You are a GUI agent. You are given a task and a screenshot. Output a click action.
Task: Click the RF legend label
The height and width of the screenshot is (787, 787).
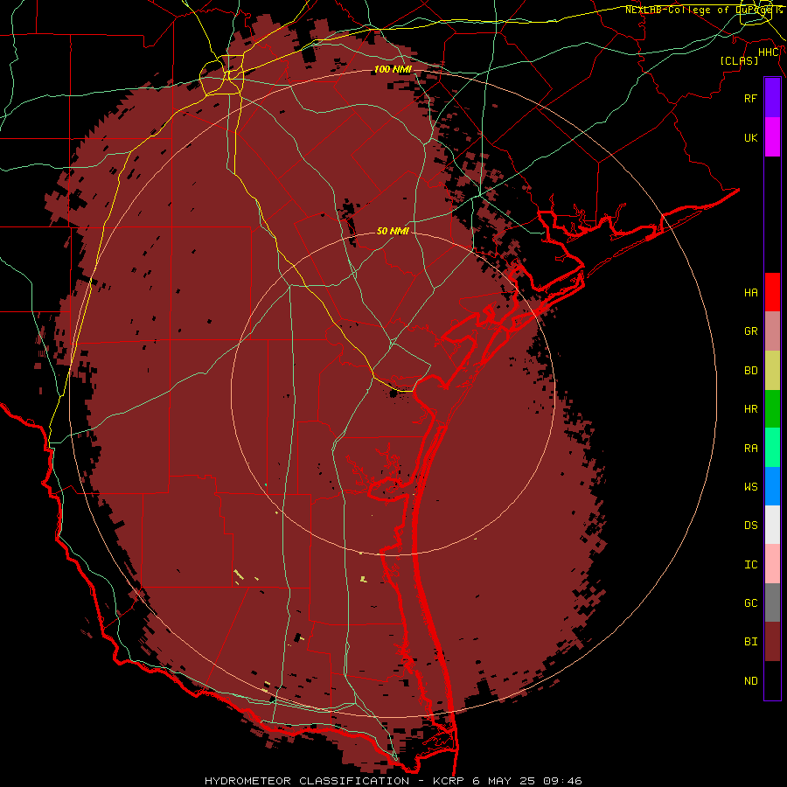click(750, 98)
